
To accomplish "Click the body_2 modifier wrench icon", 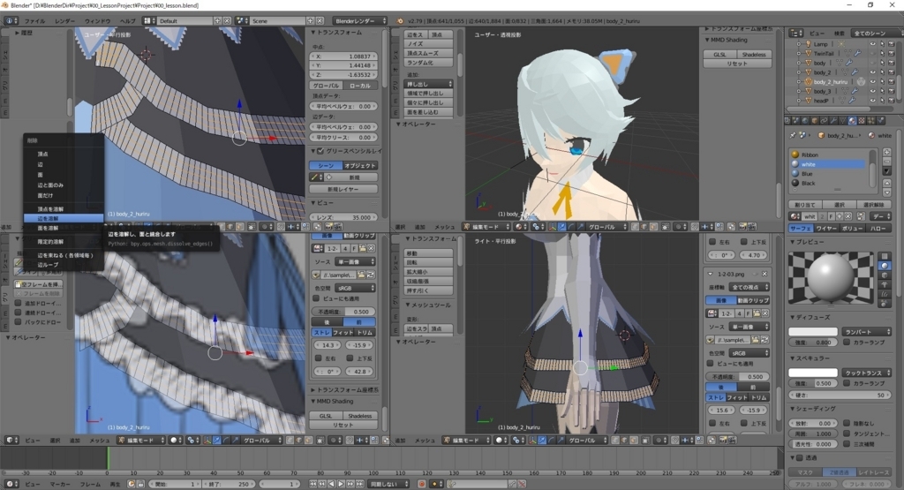I will coord(854,72).
